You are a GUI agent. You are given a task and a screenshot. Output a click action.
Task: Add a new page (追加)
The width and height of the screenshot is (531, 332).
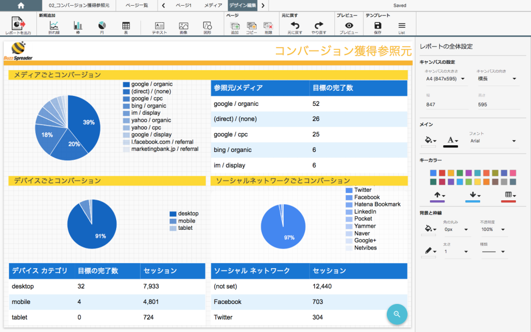pos(235,28)
